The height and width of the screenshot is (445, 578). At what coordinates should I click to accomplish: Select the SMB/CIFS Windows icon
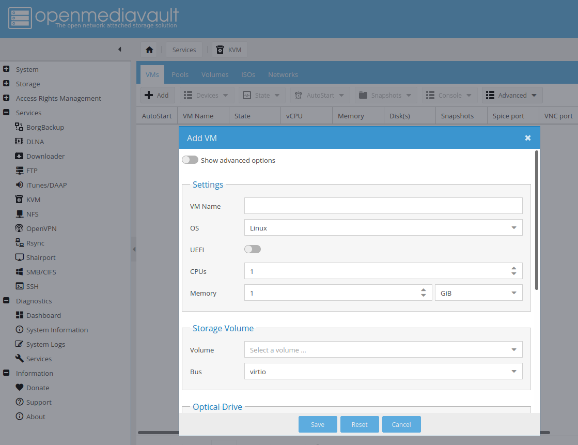point(19,272)
